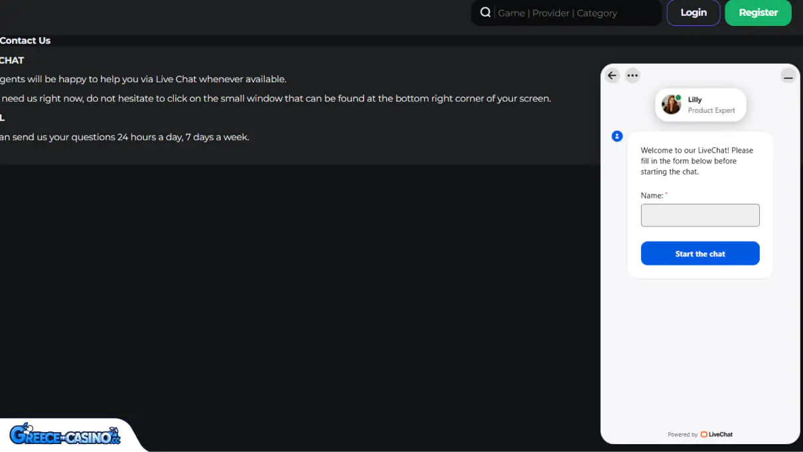Viewport: 803px width, 452px height.
Task: Click the 'Welcome to our LiveChat!' message
Action: coord(697,161)
